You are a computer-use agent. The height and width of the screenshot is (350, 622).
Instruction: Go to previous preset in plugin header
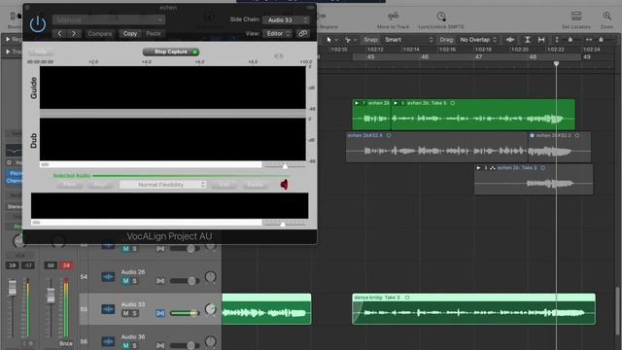(x=59, y=34)
